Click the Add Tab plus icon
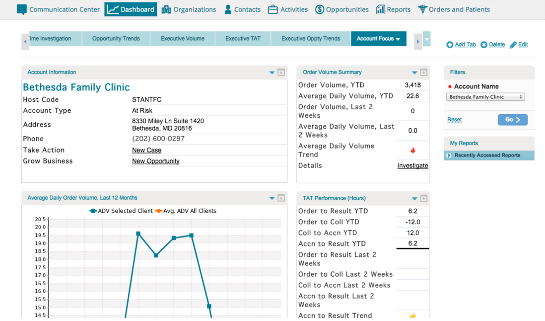Image resolution: width=545 pixels, height=321 pixels. coord(450,45)
